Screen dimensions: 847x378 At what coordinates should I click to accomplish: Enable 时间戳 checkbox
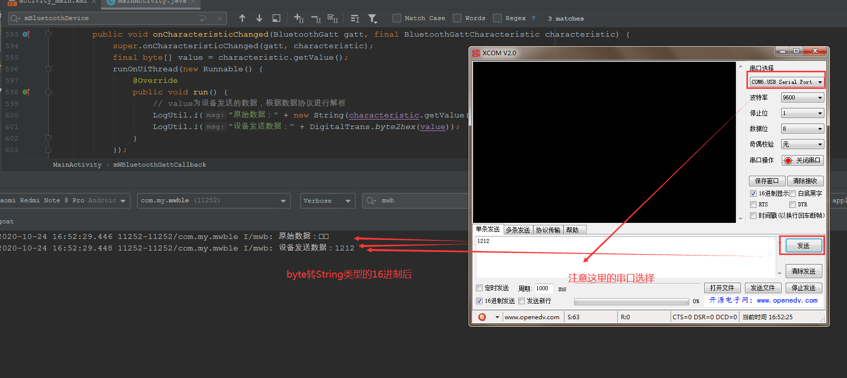tap(753, 215)
